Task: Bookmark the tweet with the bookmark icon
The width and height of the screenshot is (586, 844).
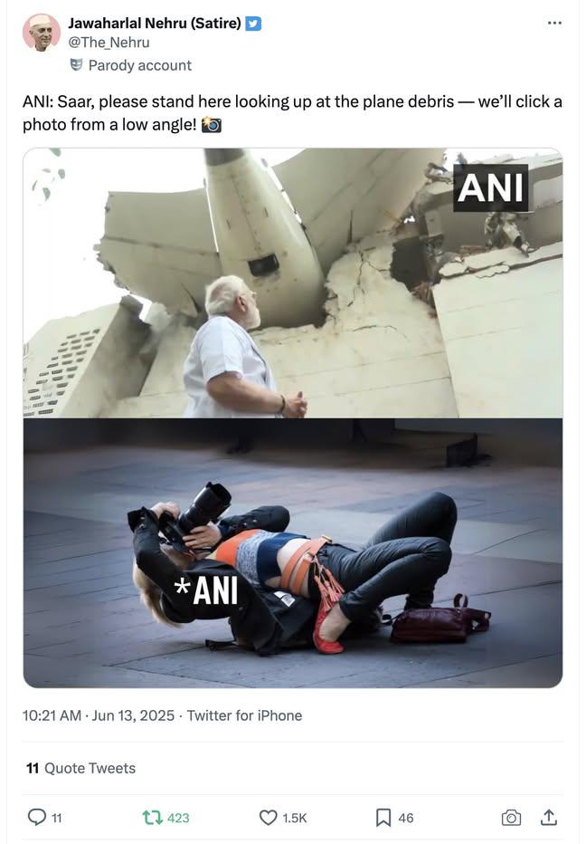Action: coord(383,818)
